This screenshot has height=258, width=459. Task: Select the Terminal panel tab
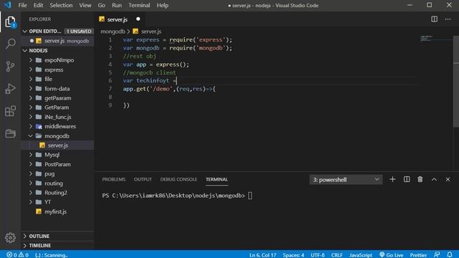[x=217, y=179]
